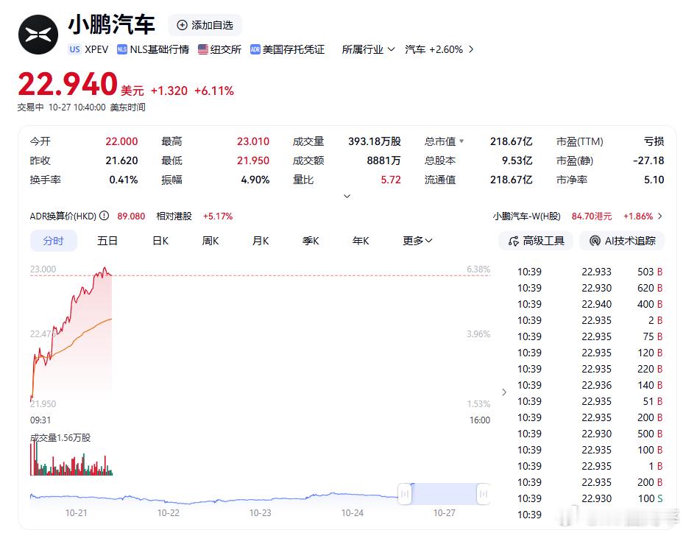Click inside the intraday price chart
Viewport: 686px width, 533px height.
pyautogui.click(x=221, y=339)
